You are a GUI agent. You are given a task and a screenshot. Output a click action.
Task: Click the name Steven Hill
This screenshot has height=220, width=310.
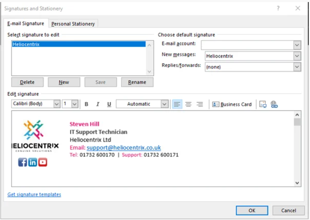pos(84,124)
